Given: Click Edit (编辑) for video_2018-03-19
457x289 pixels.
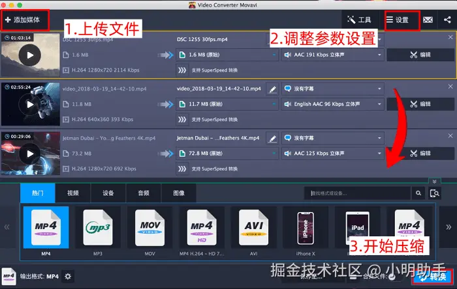Looking at the screenshot, I should click(420, 104).
